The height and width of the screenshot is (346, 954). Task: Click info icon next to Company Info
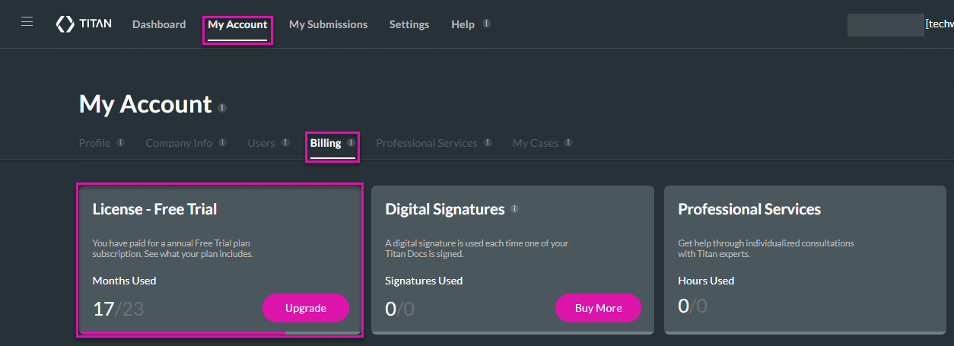click(x=223, y=142)
